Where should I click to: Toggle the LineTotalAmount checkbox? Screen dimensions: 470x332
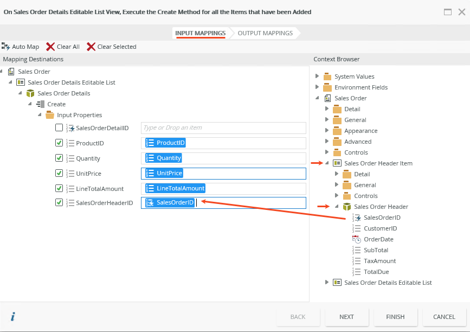[x=59, y=189]
